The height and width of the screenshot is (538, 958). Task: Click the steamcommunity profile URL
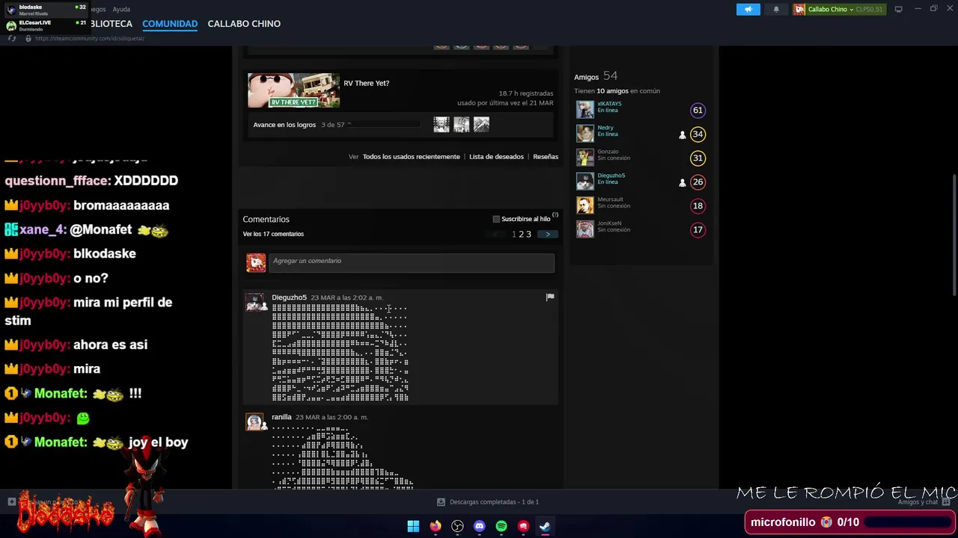90,38
